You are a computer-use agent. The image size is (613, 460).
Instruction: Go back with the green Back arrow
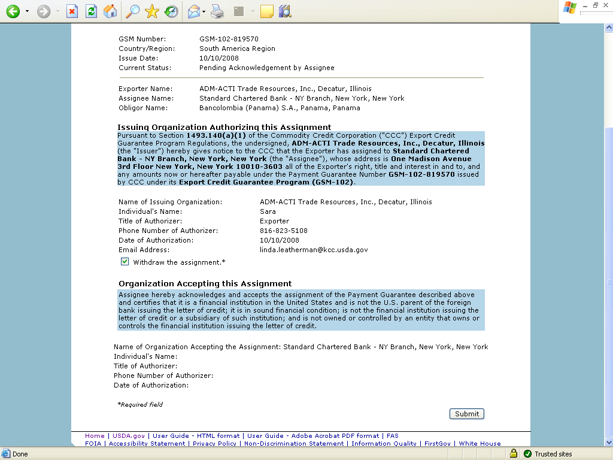point(13,11)
